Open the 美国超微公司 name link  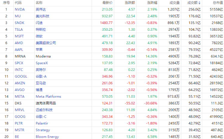coord(46,43)
